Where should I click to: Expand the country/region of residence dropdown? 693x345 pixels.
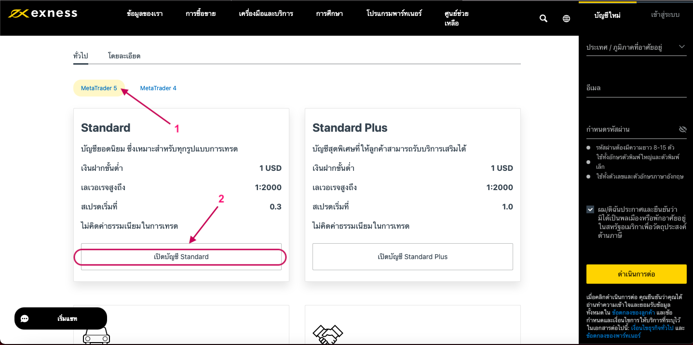click(x=637, y=47)
